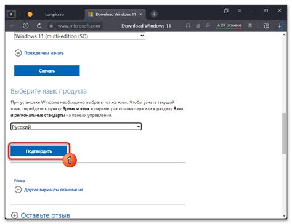This screenshot has height=224, width=292.
Task: Open the Windows 11 (multi-edition ISO) dropdown
Action: 79,36
